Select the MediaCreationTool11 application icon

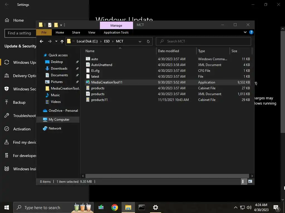pos(88,82)
